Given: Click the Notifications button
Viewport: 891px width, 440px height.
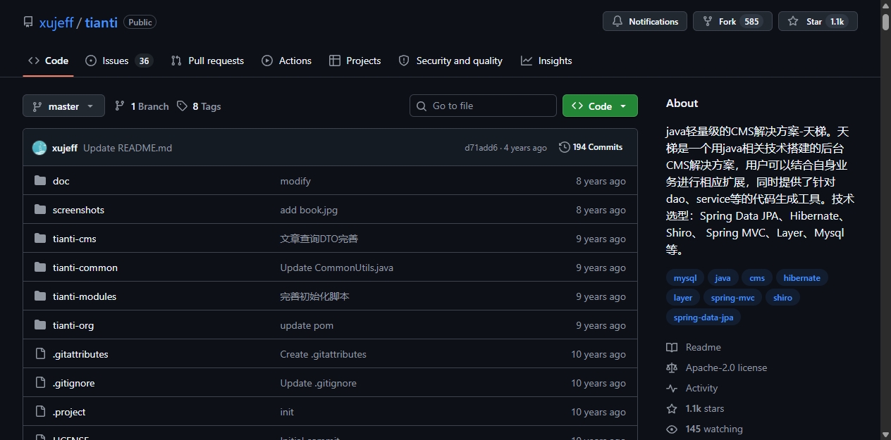Looking at the screenshot, I should coord(645,22).
